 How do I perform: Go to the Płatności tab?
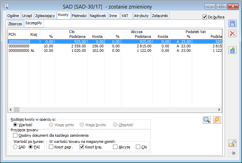point(79,16)
